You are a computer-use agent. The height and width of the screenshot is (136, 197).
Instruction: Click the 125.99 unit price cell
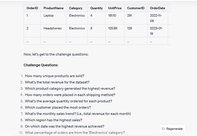pyautogui.click(x=113, y=28)
